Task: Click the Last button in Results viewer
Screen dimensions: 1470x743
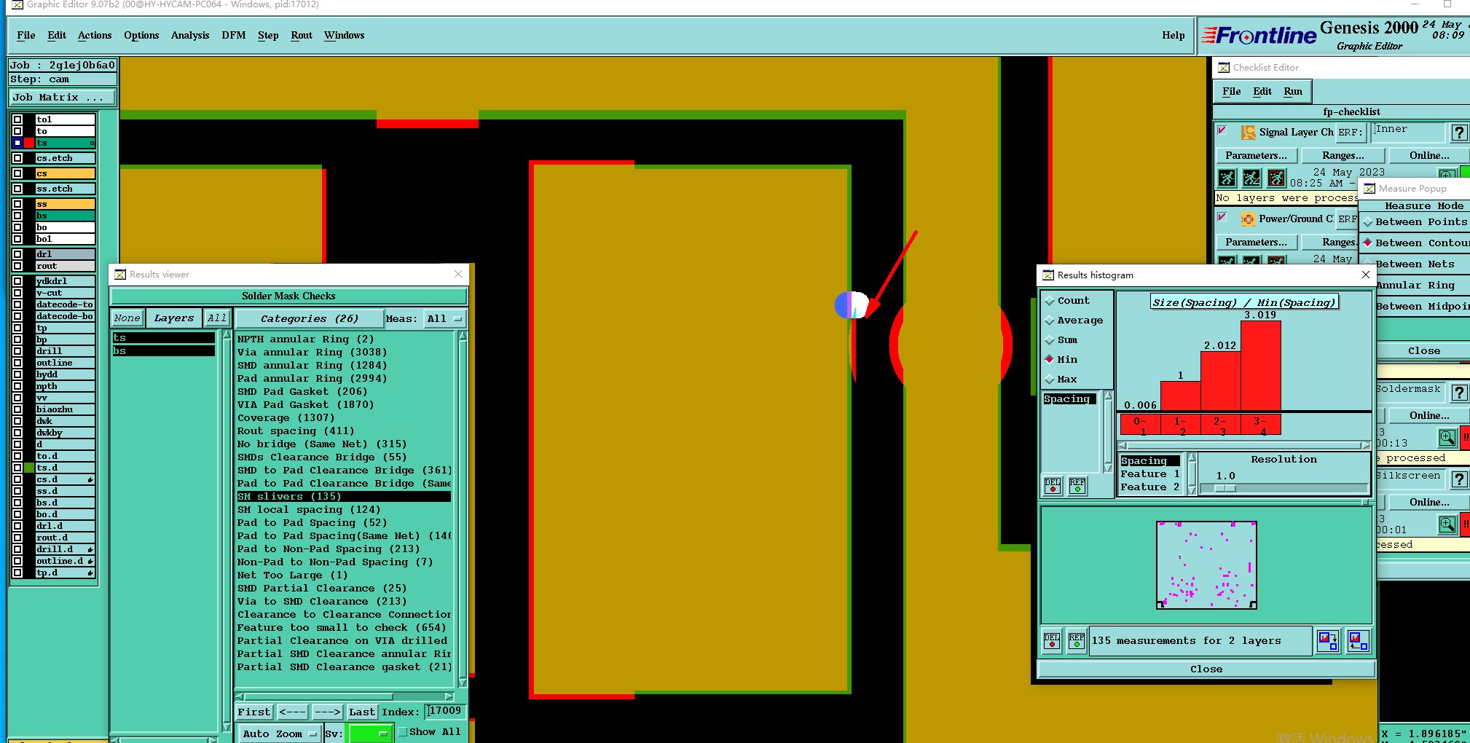Action: [362, 712]
